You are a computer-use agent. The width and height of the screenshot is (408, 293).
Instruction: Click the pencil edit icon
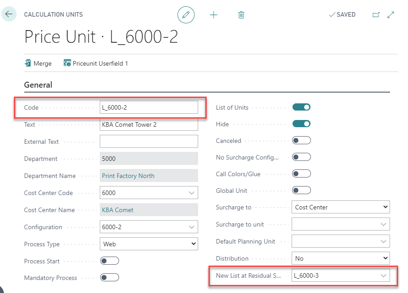click(x=186, y=15)
